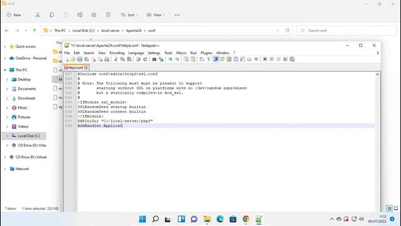401x226 pixels.
Task: Click the Delete trash icon in File Explorer
Action: pyautogui.click(x=108, y=15)
